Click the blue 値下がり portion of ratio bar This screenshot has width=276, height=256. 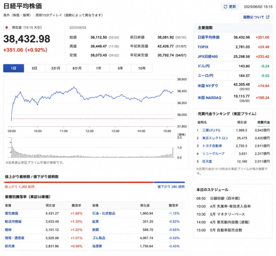point(169,182)
